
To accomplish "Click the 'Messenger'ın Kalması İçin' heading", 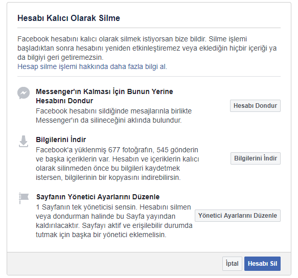I will [104, 96].
